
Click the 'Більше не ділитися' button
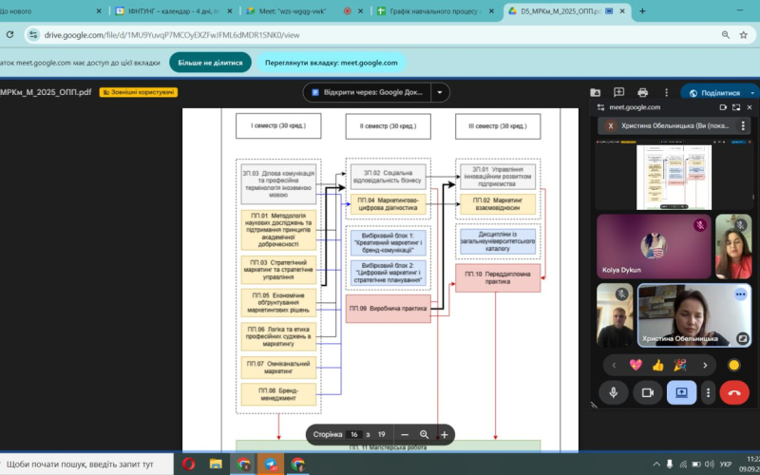[210, 63]
